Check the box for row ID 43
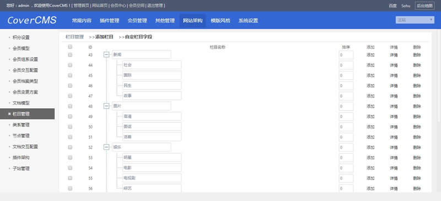Screen dimensions: 441x201 coord(70,55)
